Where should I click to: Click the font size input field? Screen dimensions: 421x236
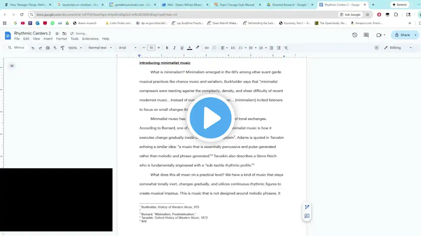(151, 48)
